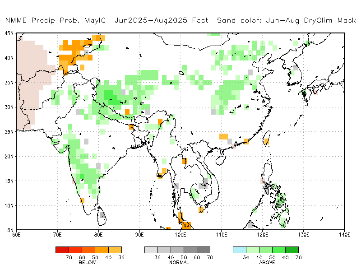This screenshot has height=279, width=361.
Task: Click the "70" value under BELOW legend
Action: tap(69, 257)
